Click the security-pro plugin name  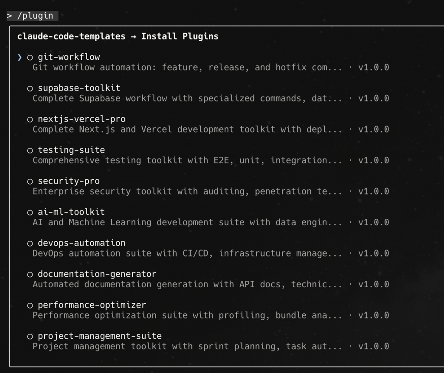[69, 181]
